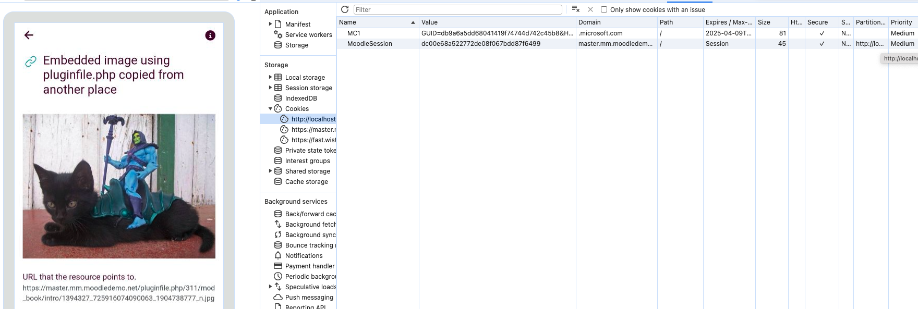Expand Speculative loads tree node

click(270, 287)
